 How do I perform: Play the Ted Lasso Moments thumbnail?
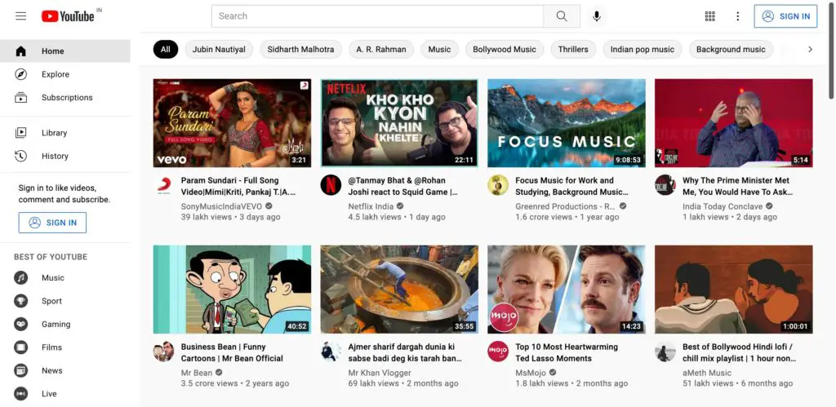point(567,290)
